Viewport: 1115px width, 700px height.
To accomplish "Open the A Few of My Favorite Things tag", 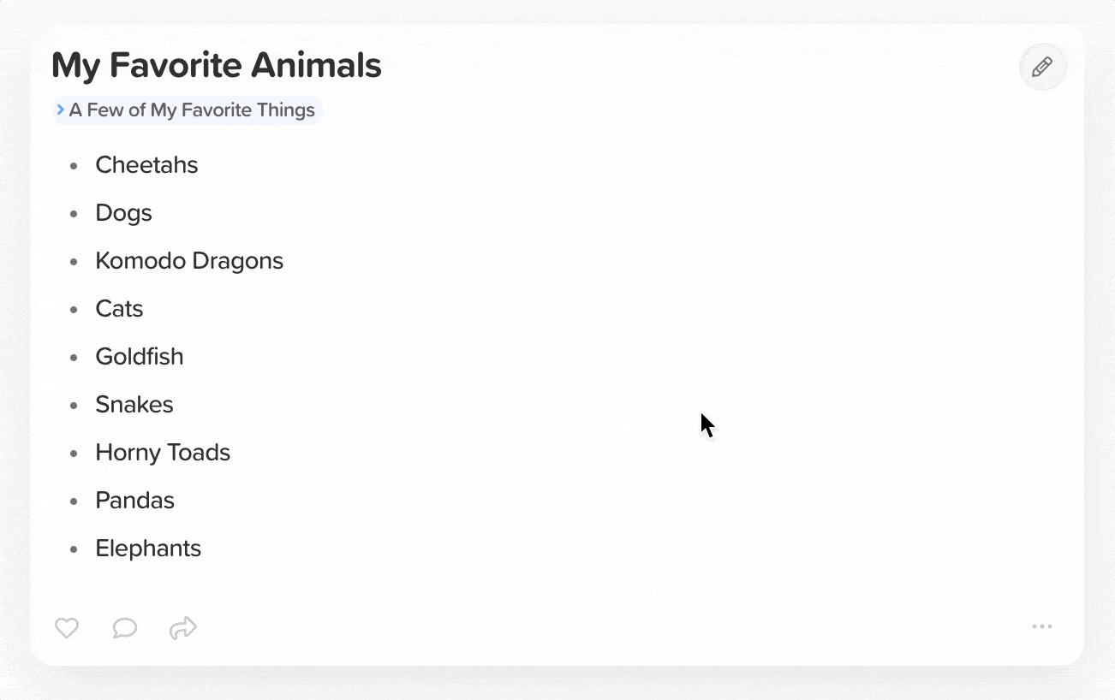I will click(192, 110).
